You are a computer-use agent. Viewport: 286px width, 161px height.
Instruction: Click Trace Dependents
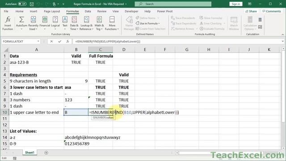click(184, 23)
